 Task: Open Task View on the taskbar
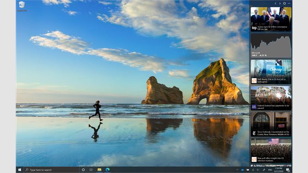(91, 170)
